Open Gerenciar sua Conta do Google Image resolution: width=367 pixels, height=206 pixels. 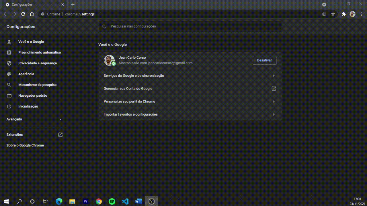pyautogui.click(x=190, y=89)
